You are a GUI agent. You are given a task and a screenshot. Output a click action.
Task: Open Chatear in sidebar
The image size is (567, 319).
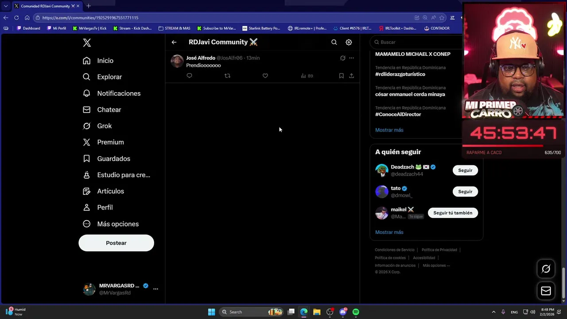click(102, 110)
